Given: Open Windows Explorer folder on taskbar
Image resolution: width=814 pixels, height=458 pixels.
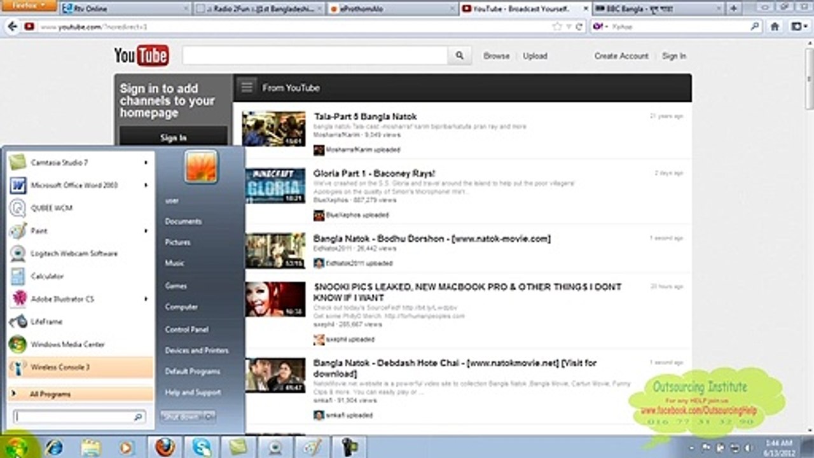Looking at the screenshot, I should pos(91,447).
